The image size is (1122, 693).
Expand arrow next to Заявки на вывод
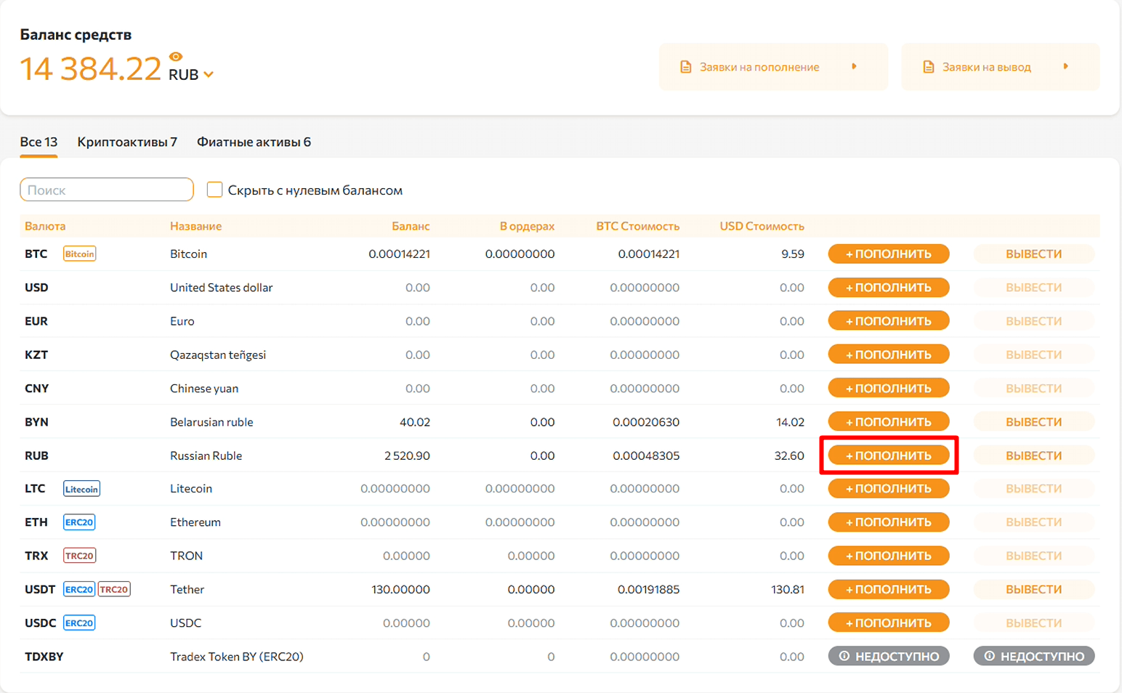point(1065,67)
